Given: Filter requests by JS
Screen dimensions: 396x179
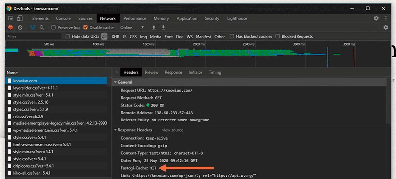Looking at the screenshot, I should point(125,37).
